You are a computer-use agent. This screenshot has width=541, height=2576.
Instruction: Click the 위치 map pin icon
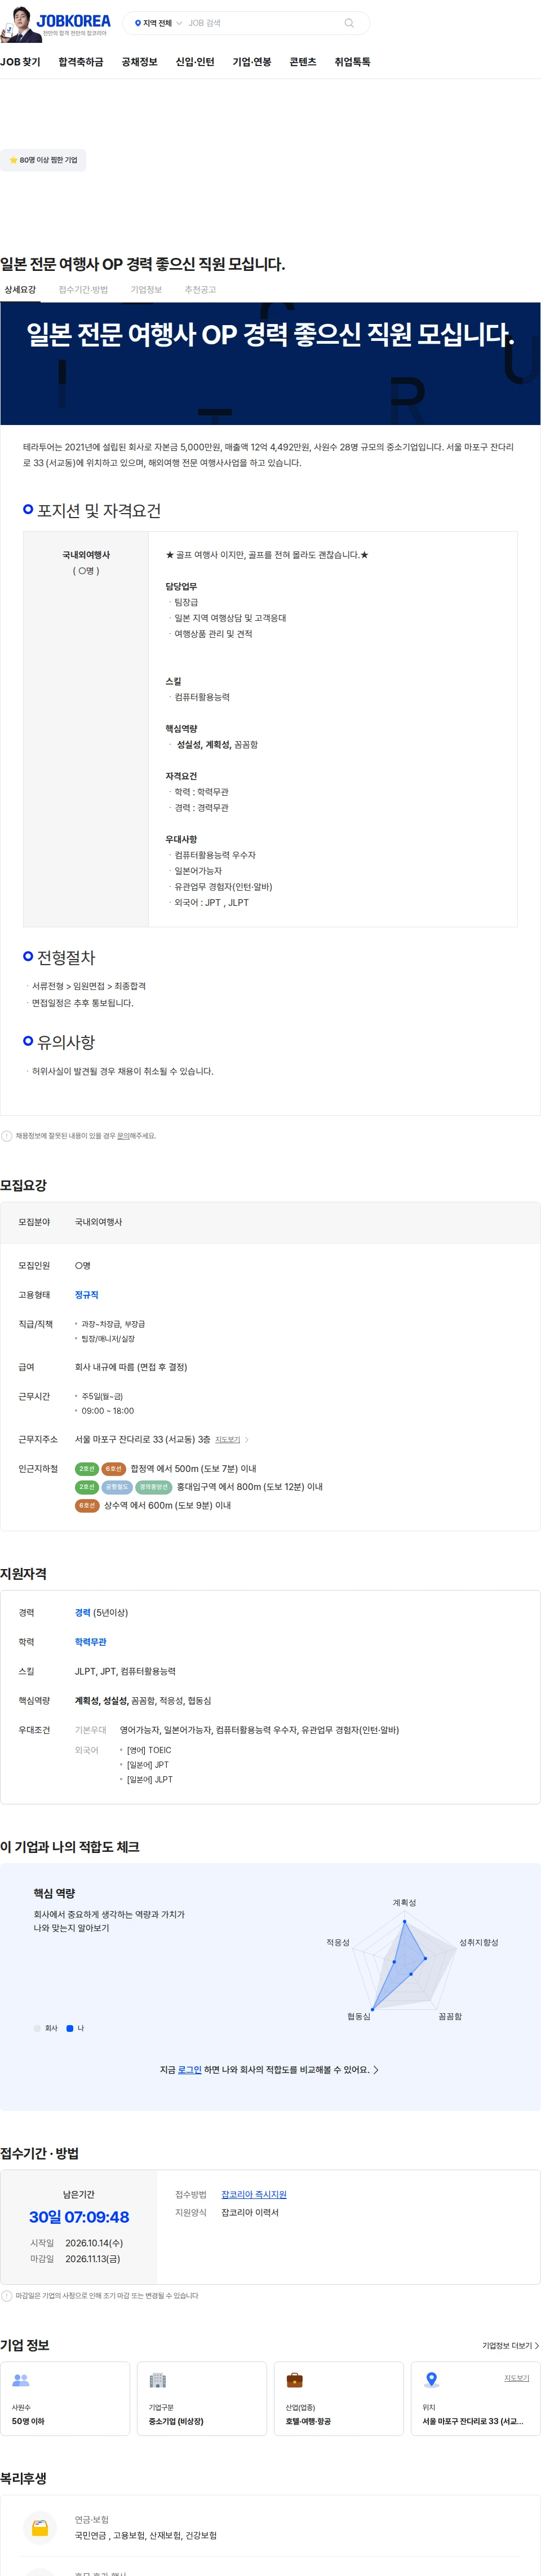click(x=431, y=2380)
